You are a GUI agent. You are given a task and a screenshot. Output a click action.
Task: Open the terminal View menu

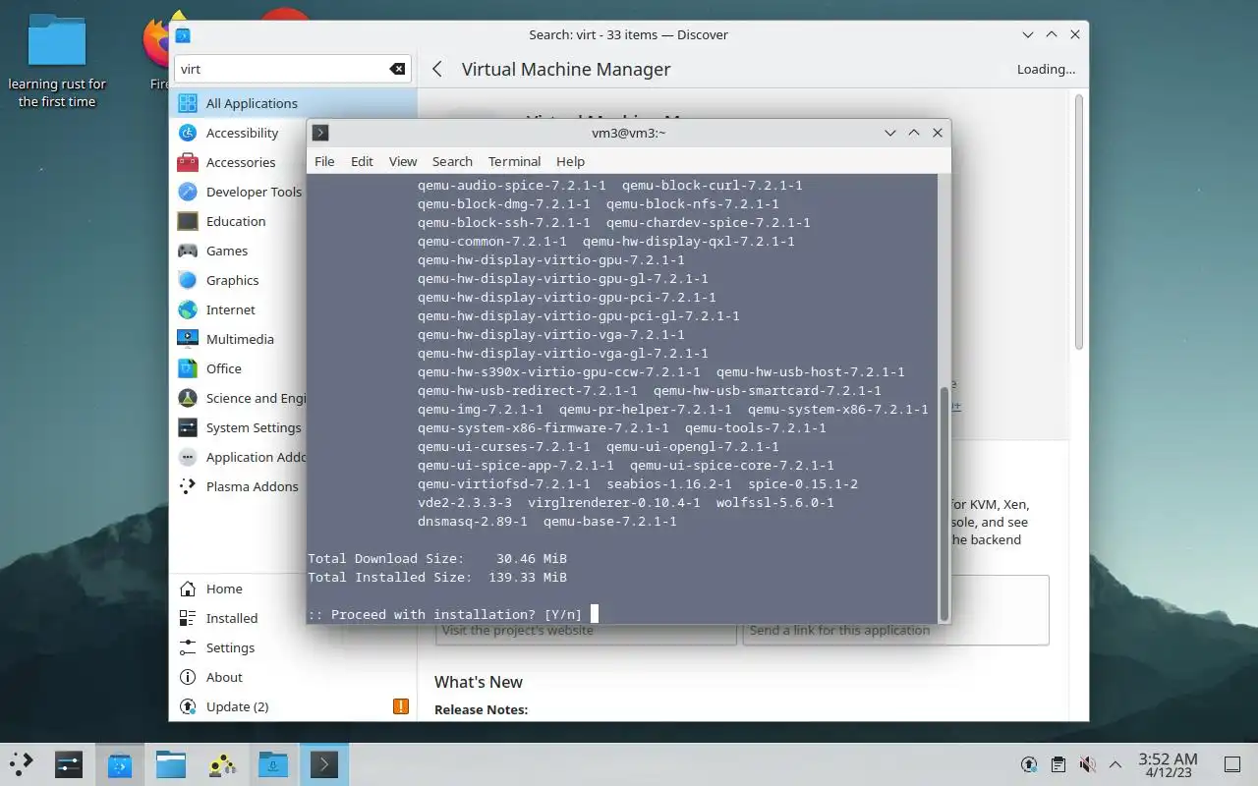[403, 161]
